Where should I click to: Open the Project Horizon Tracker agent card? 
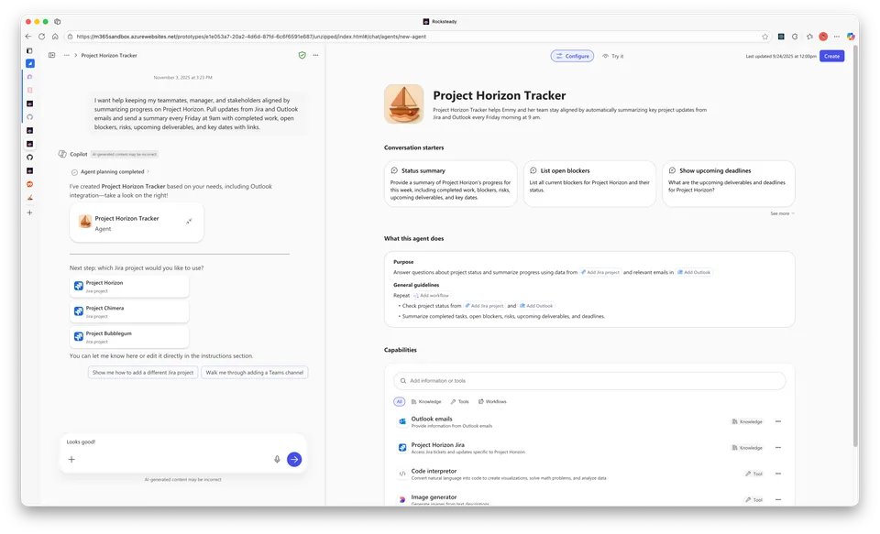coord(137,223)
